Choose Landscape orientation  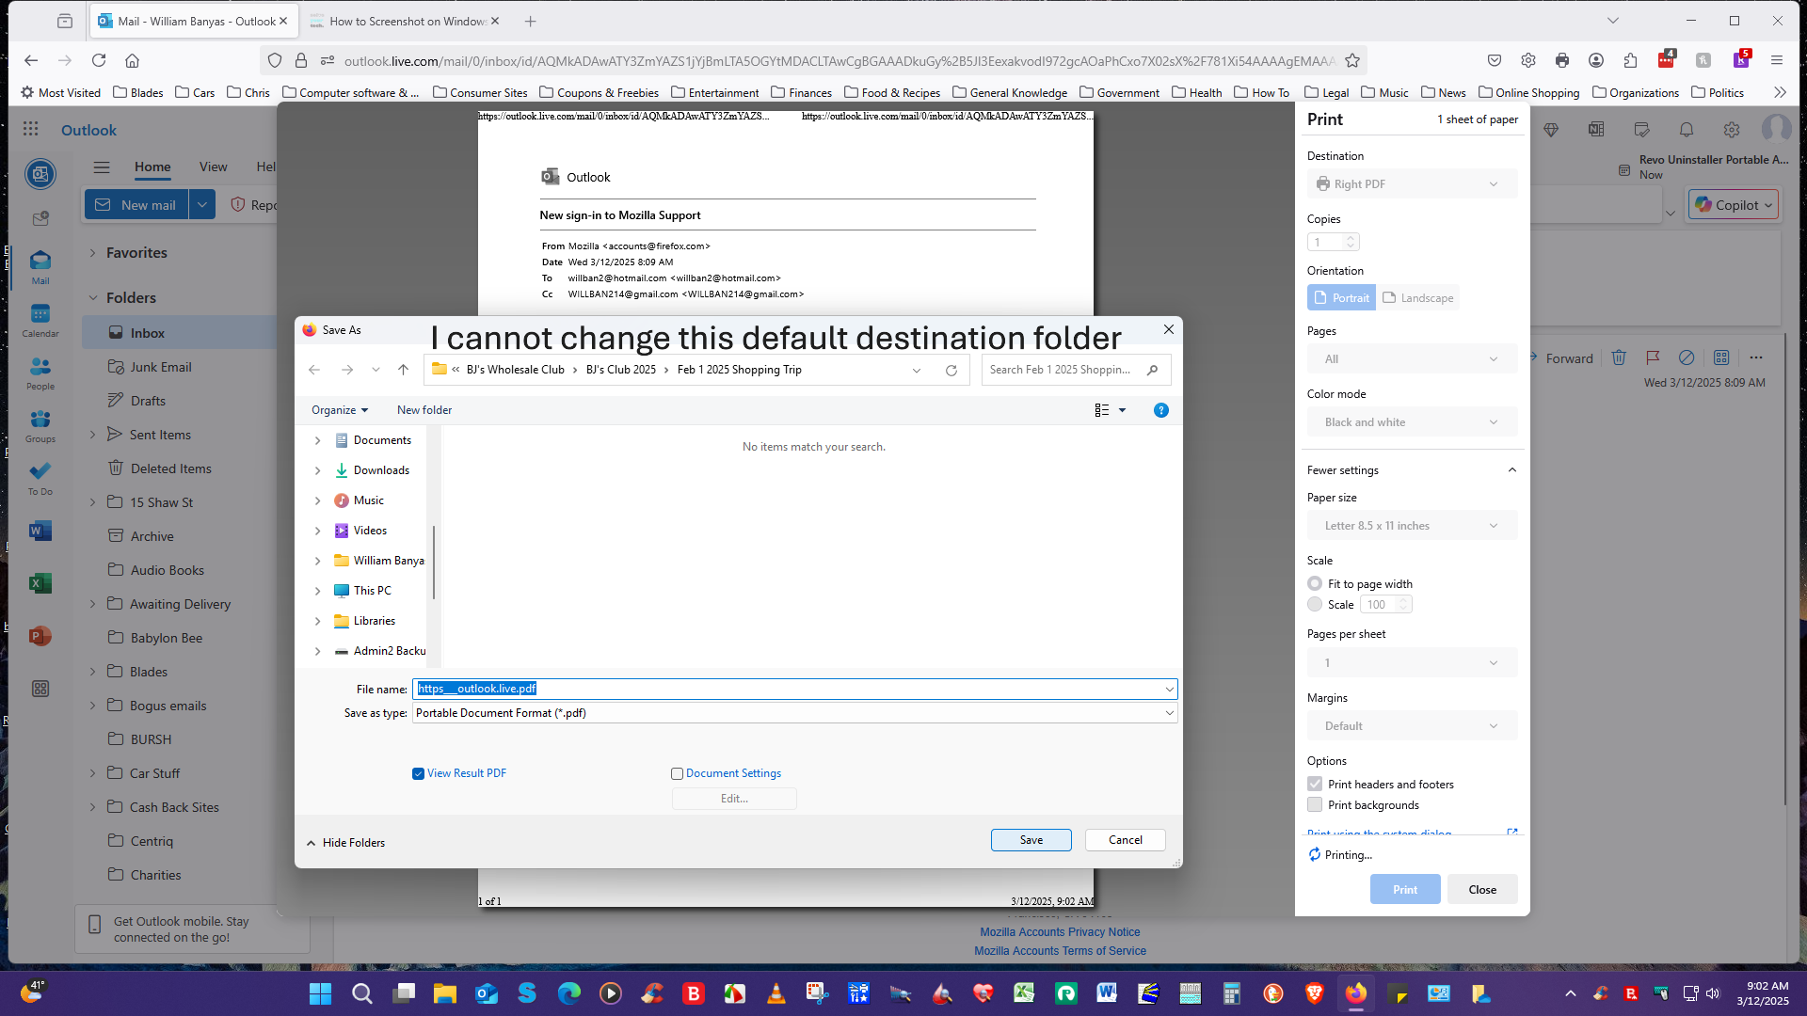[1417, 298]
